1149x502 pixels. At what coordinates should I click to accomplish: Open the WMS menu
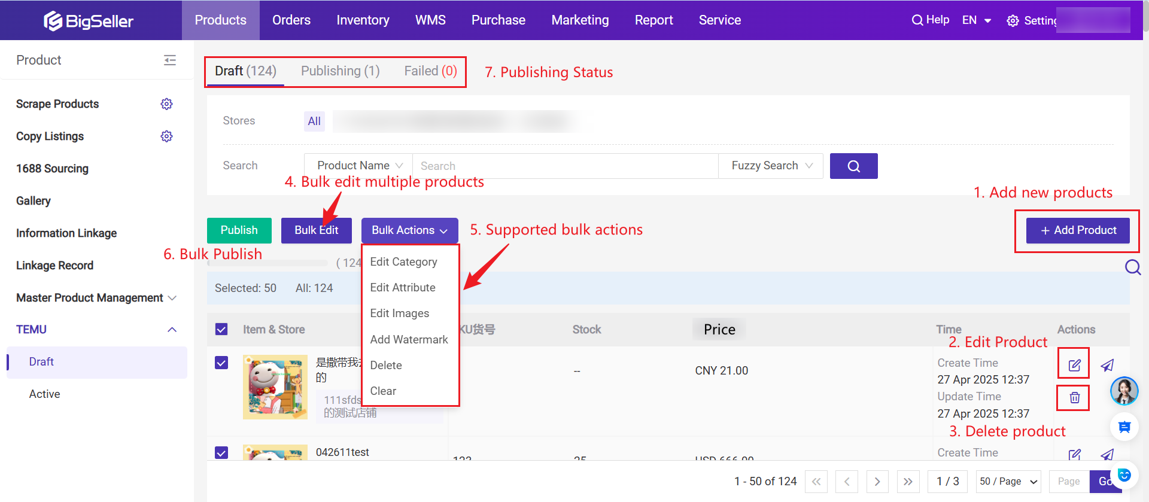pyautogui.click(x=430, y=20)
